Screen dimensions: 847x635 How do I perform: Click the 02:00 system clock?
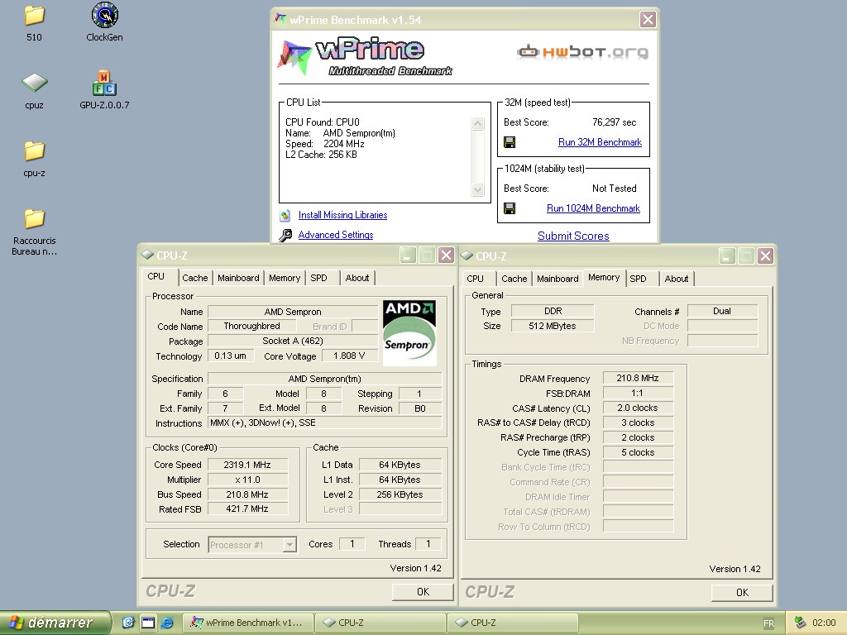point(824,623)
